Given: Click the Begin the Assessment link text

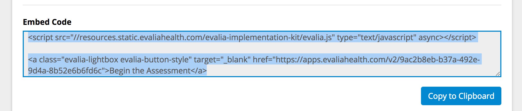Looking at the screenshot, I should 150,71.
